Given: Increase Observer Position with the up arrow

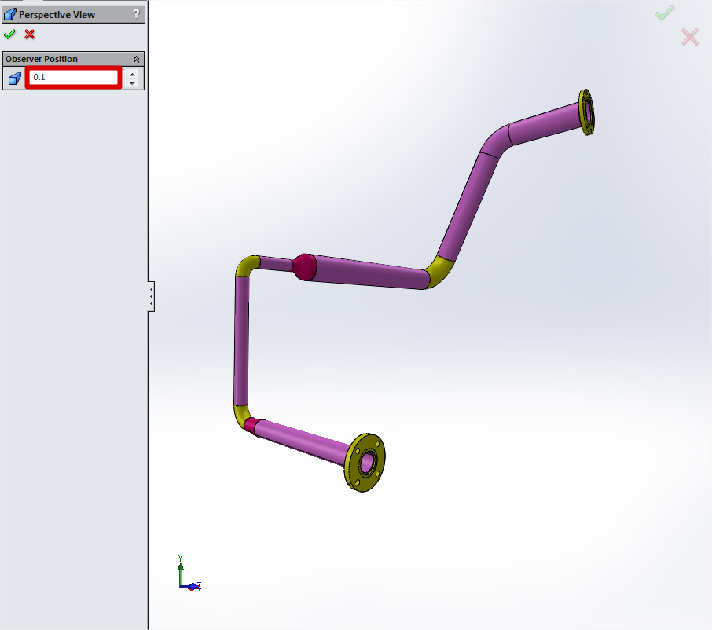Looking at the screenshot, I should [x=132, y=74].
